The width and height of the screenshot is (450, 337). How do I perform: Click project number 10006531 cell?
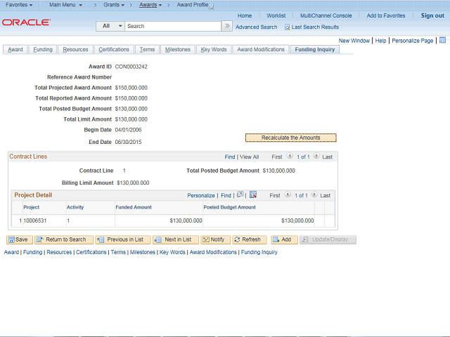[x=35, y=220]
